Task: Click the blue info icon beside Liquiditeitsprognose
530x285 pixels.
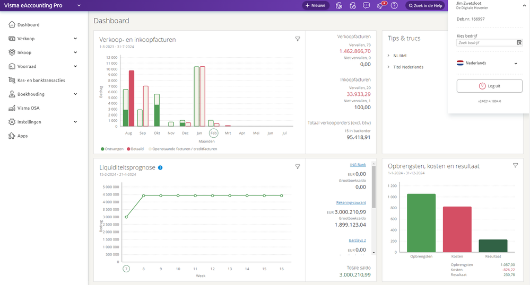Action: [x=160, y=167]
